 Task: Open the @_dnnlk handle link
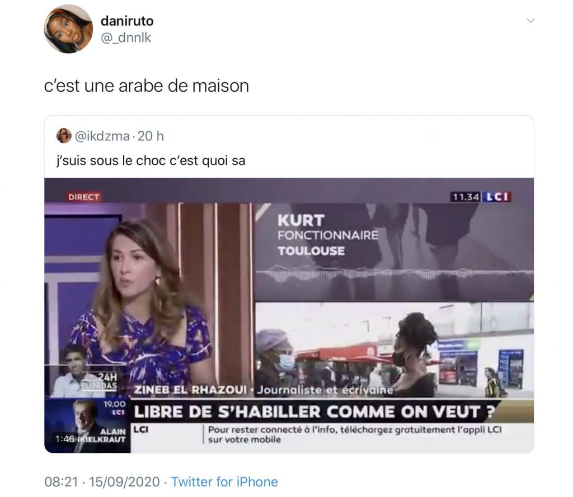point(126,37)
